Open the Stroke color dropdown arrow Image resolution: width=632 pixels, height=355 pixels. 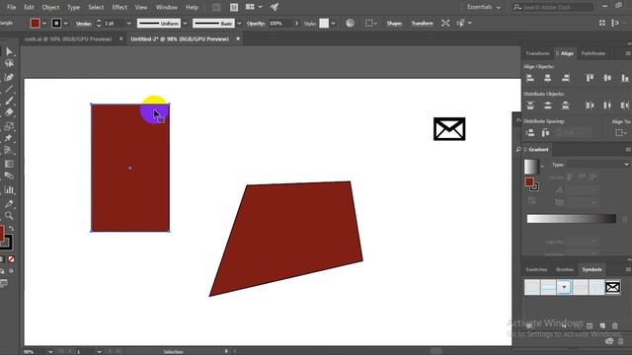pos(66,24)
